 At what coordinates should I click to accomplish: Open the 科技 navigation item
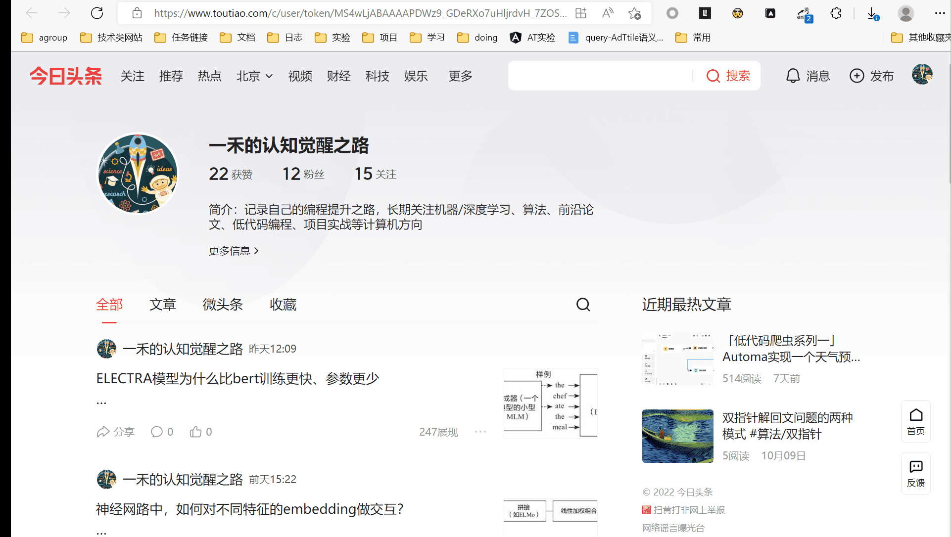[378, 76]
